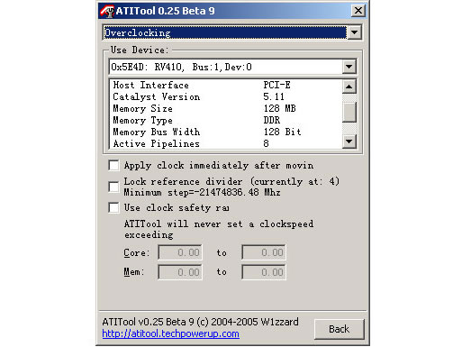This screenshot has width=462, height=347.
Task: Click the Core maximum clock field
Action: tap(264, 252)
